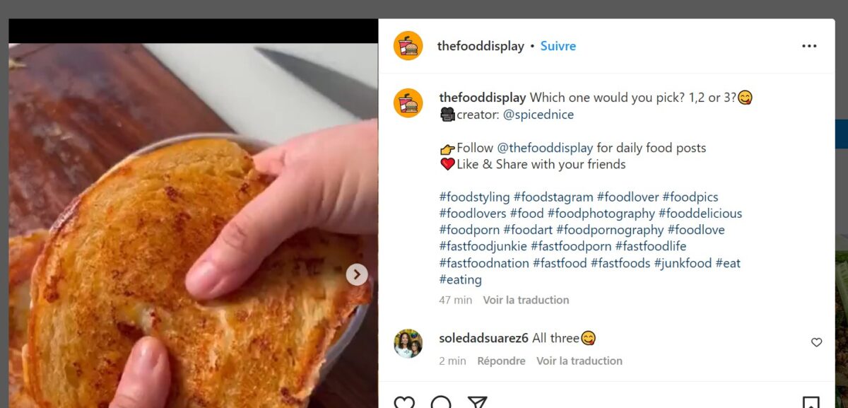Translate the caption with Voir la traduction
This screenshot has width=848, height=408.
(525, 300)
